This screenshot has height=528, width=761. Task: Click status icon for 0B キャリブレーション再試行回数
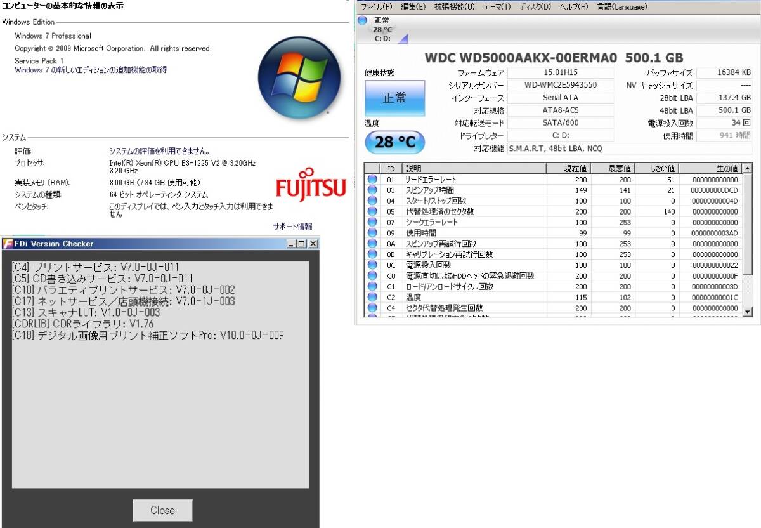[x=372, y=254]
